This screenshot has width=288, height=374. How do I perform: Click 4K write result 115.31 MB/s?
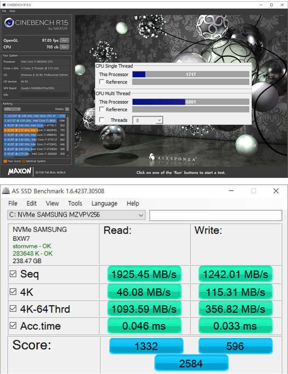tap(235, 292)
